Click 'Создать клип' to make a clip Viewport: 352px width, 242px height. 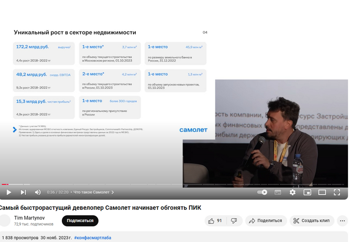click(311, 221)
